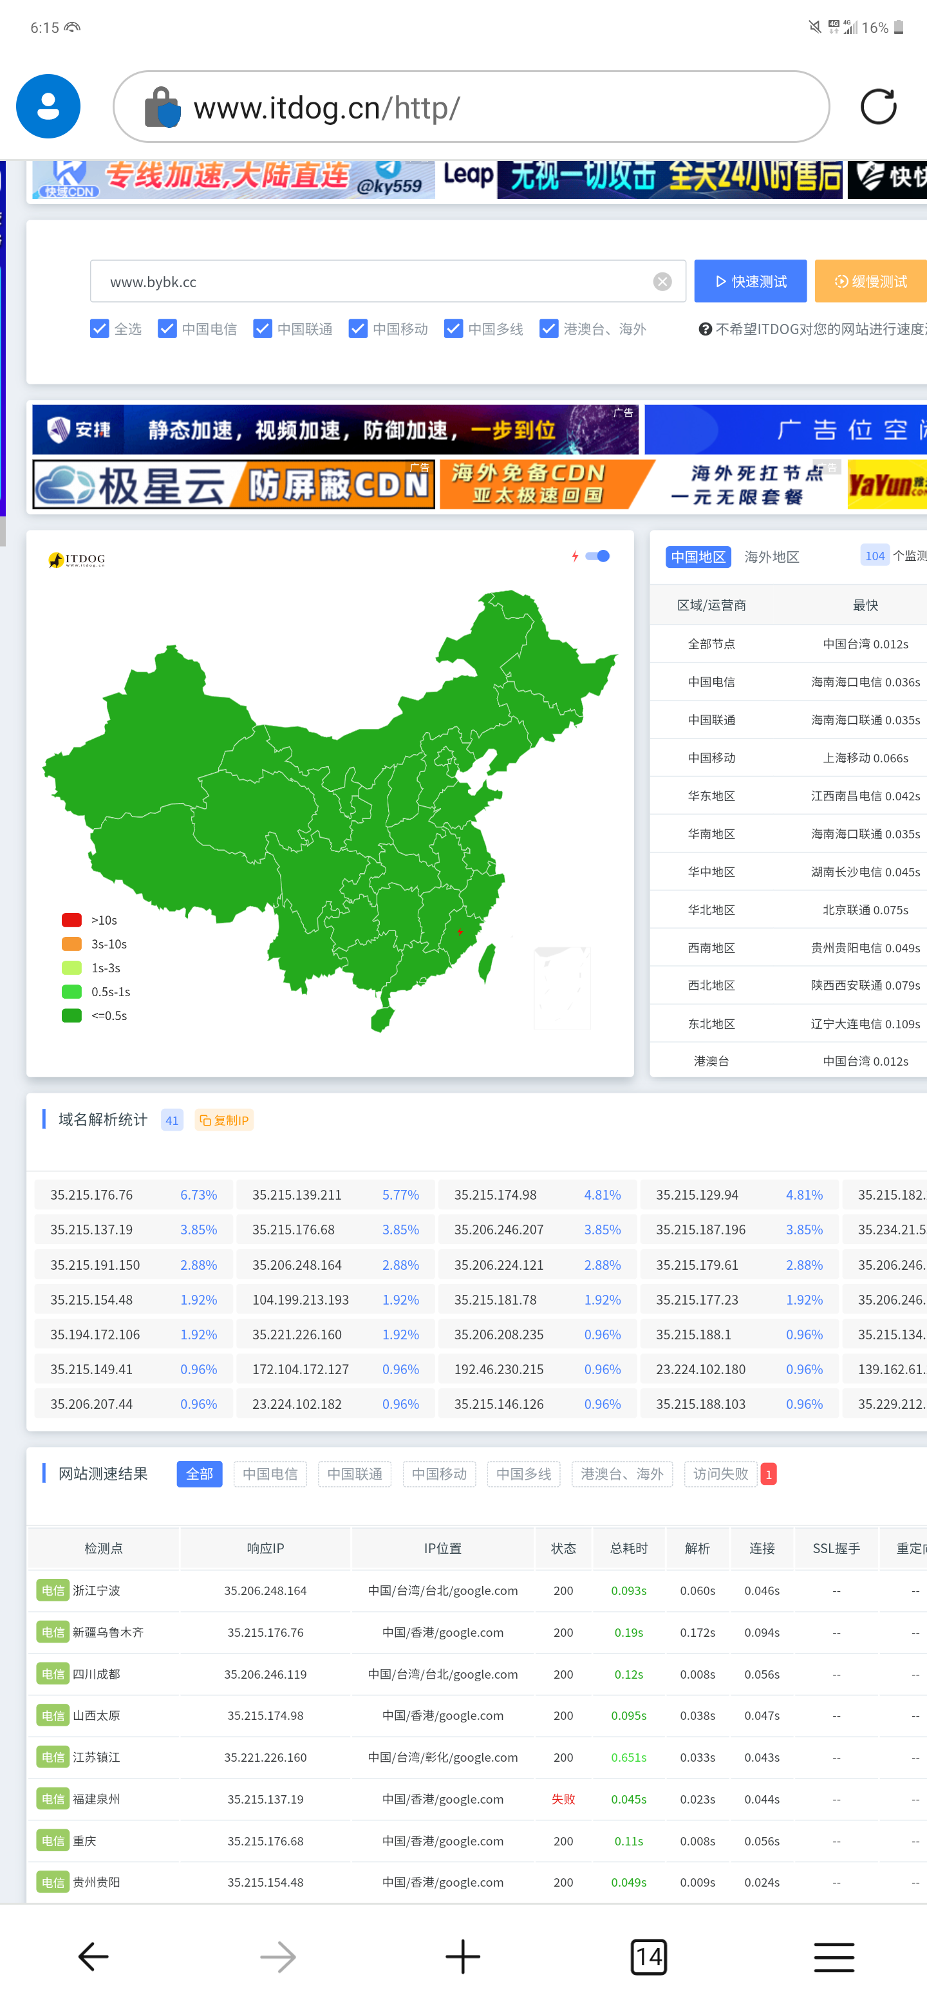Clear the domain field with the X icon
The image size is (927, 2009).
tap(662, 281)
